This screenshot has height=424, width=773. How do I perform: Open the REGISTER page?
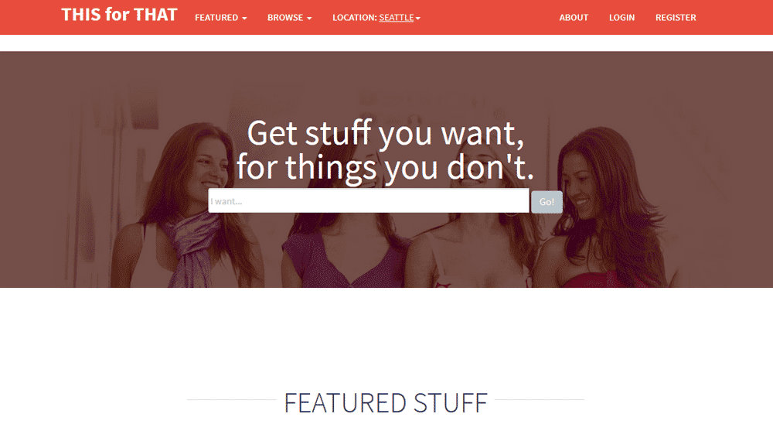(x=676, y=18)
